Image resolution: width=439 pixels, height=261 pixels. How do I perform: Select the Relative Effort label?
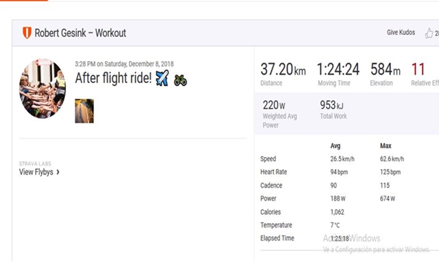coord(425,83)
